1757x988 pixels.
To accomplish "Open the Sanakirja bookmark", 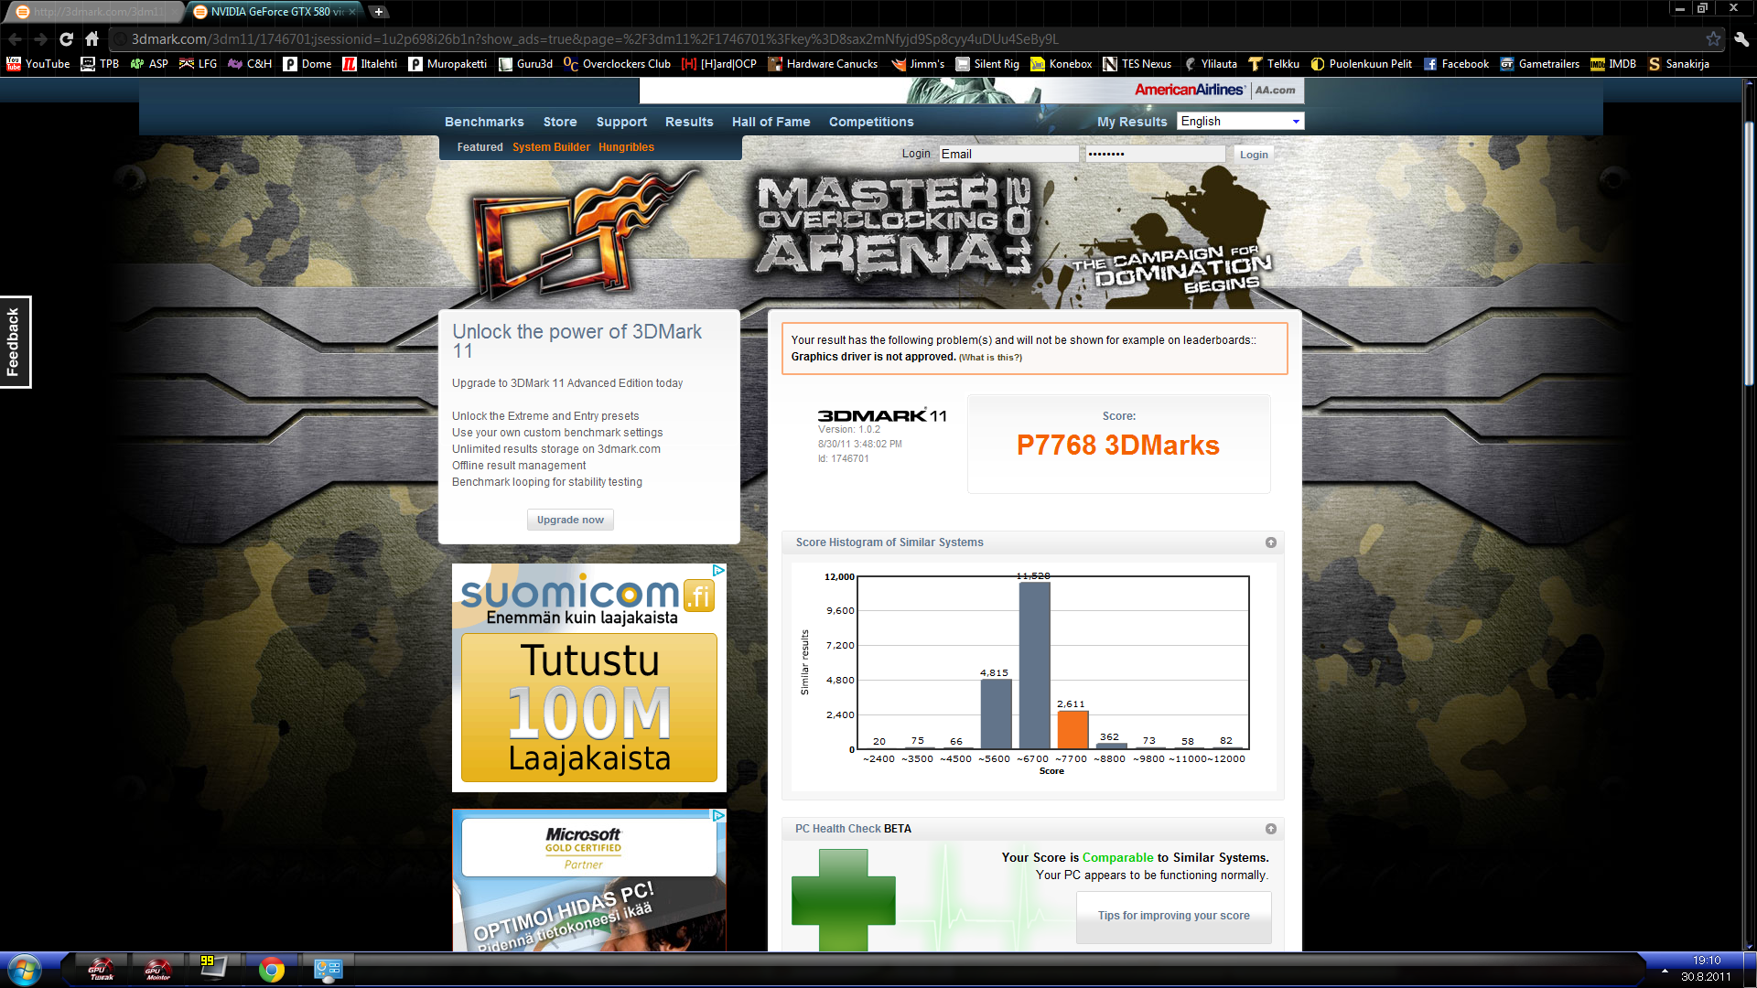I will 1678,64.
